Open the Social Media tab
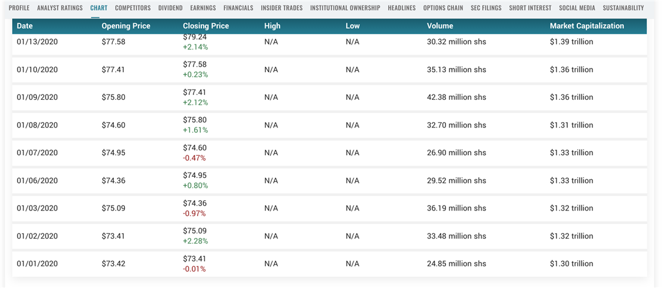 pos(577,8)
